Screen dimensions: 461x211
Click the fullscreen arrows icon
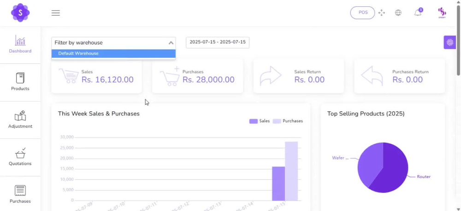pos(382,13)
